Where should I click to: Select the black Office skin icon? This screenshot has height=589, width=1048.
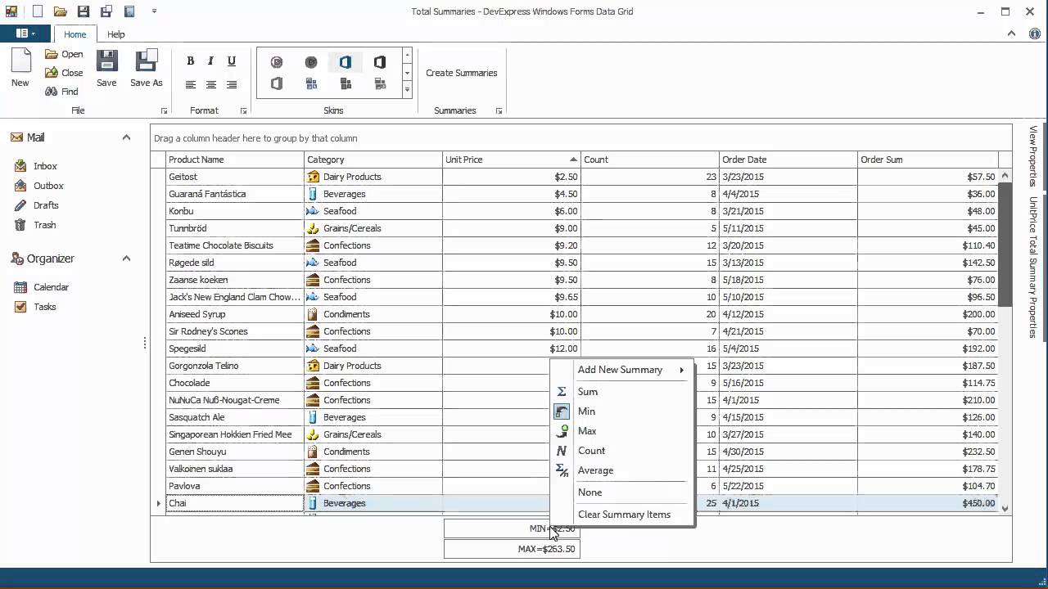380,62
